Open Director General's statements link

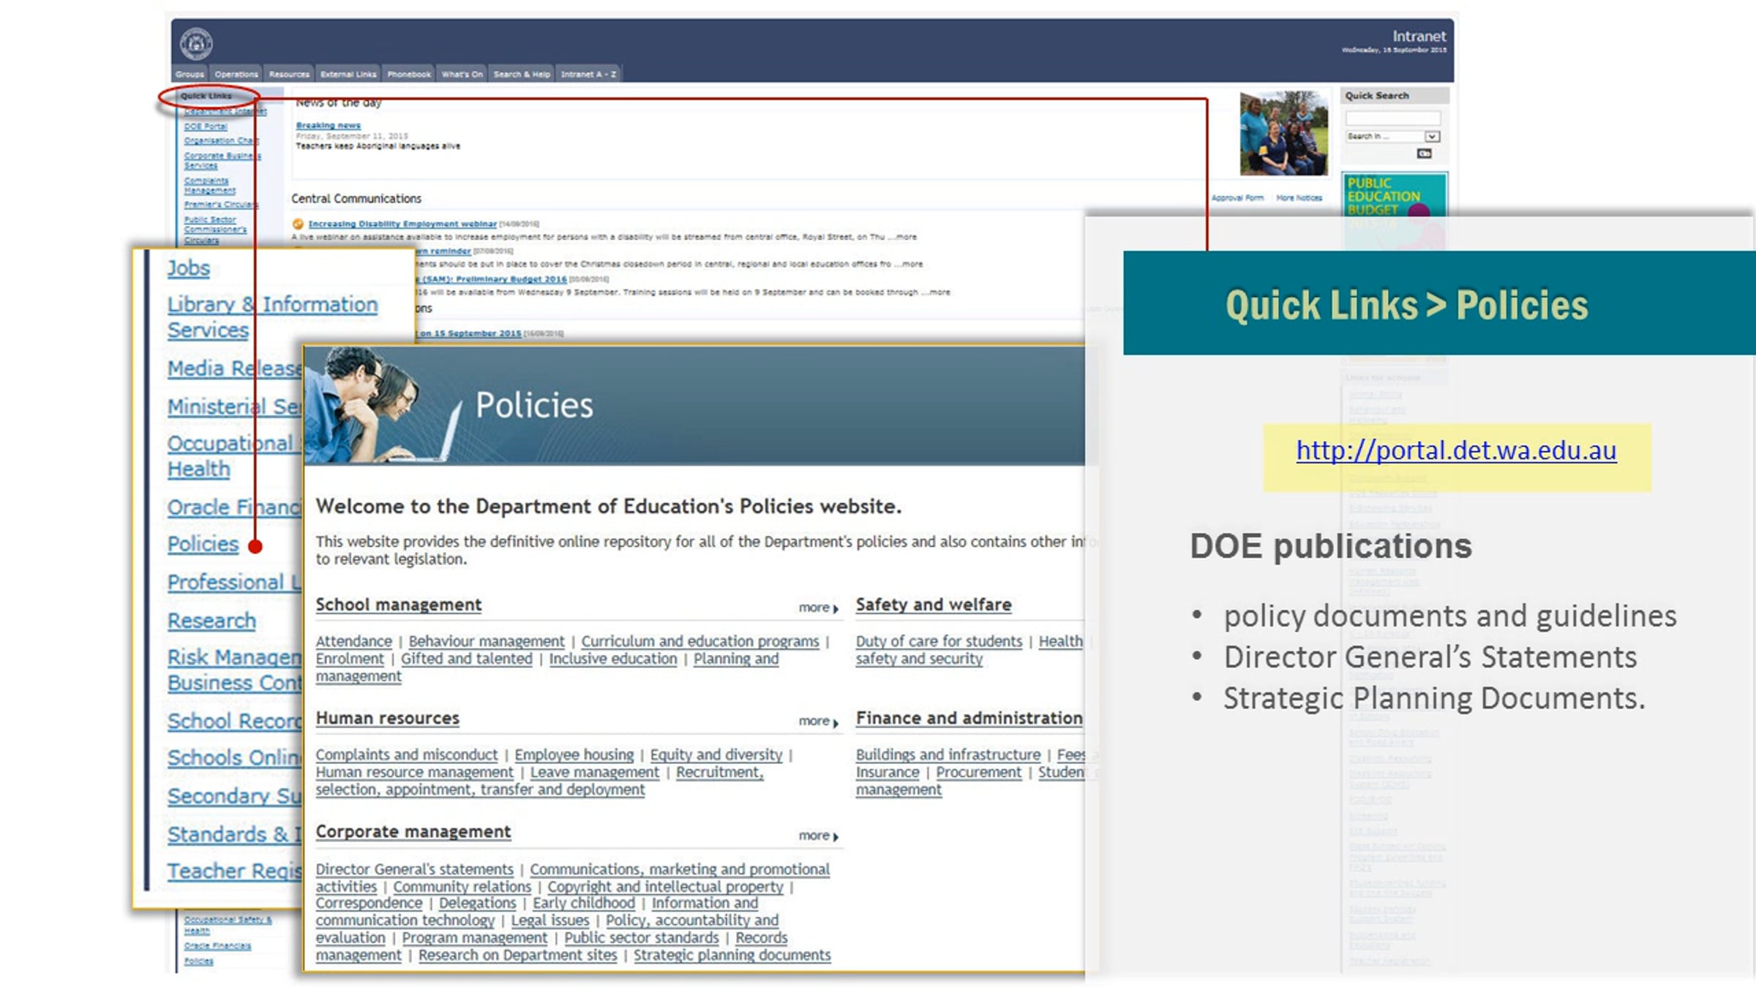(414, 869)
